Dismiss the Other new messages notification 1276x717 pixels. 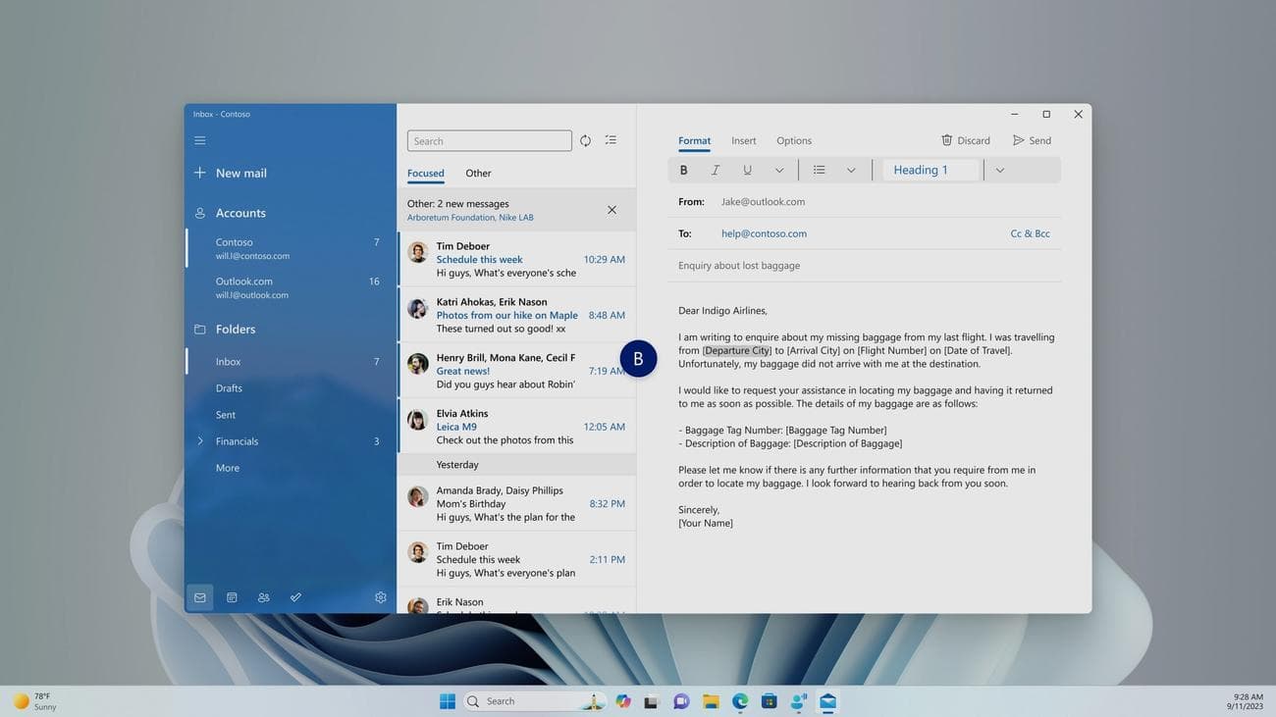point(611,209)
